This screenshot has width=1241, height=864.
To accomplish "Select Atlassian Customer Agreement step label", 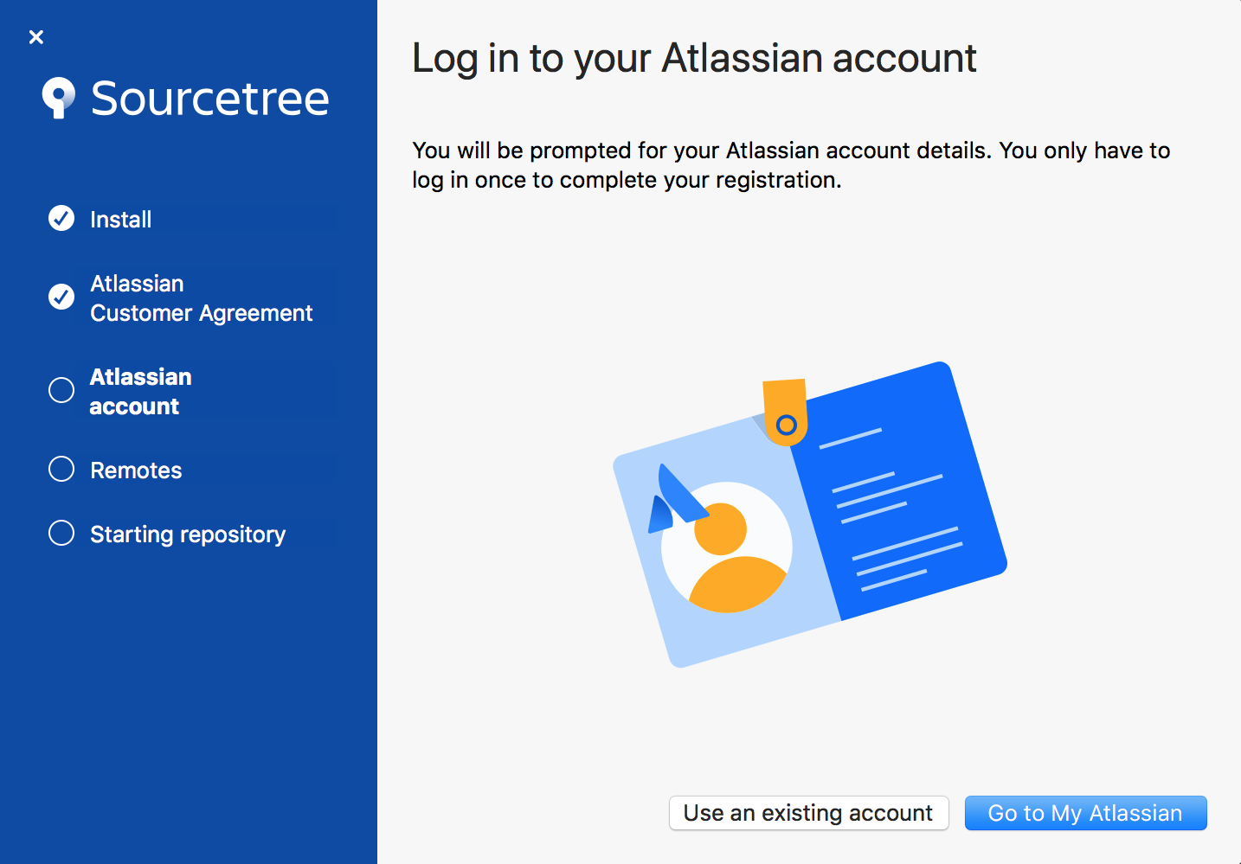I will click(201, 298).
